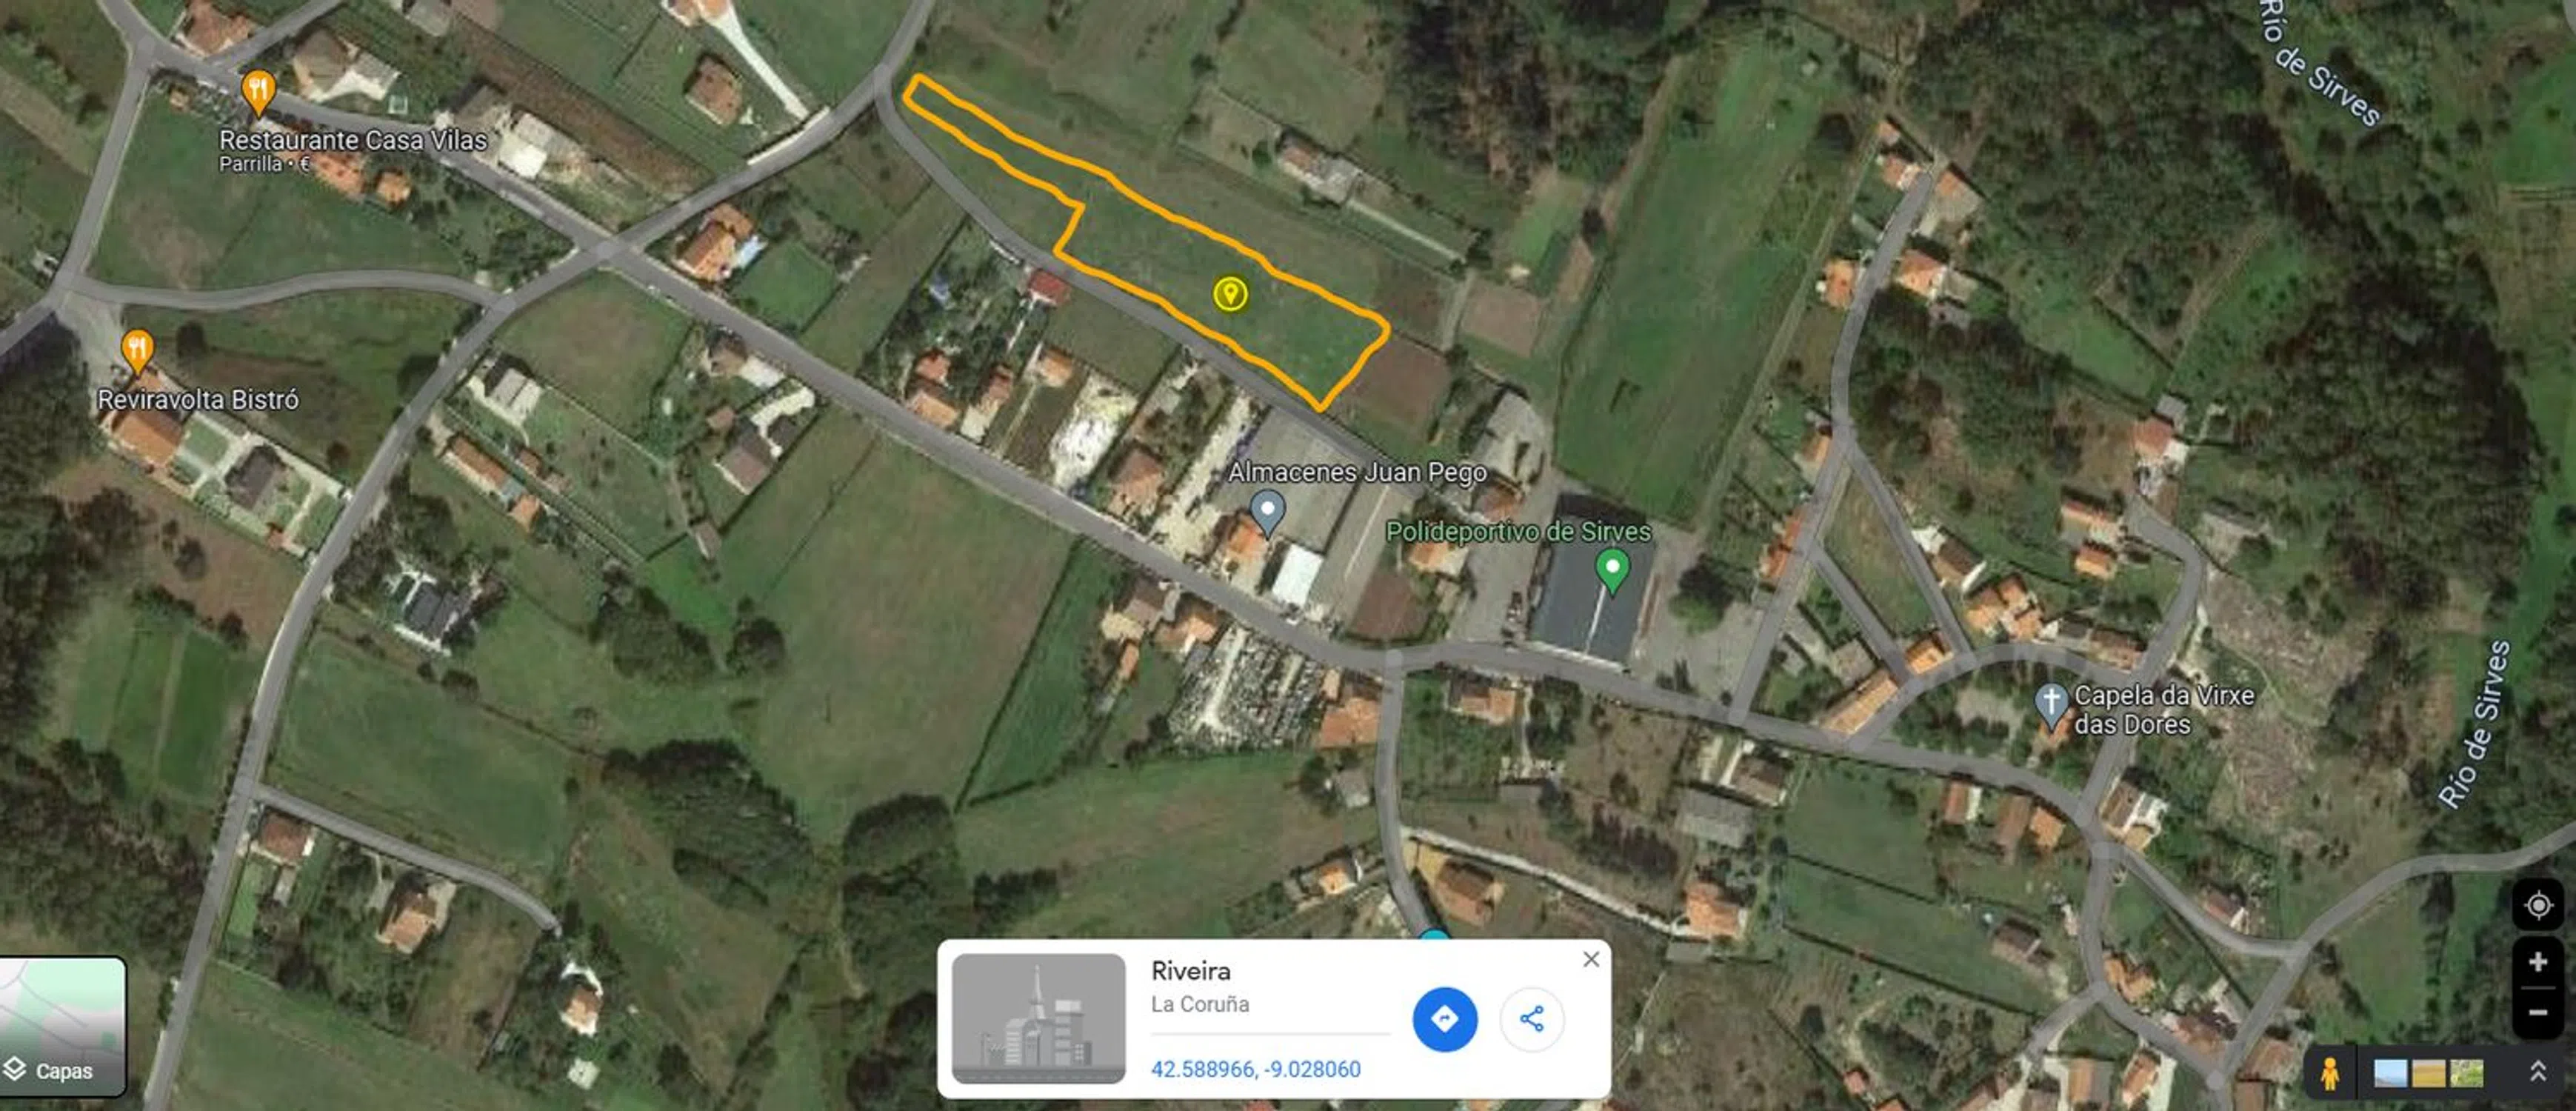Launch Street View with the Pegman icon

coord(2330,1073)
